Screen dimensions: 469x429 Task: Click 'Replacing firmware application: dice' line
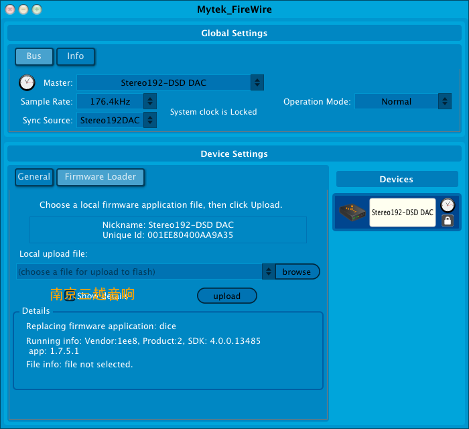click(101, 326)
